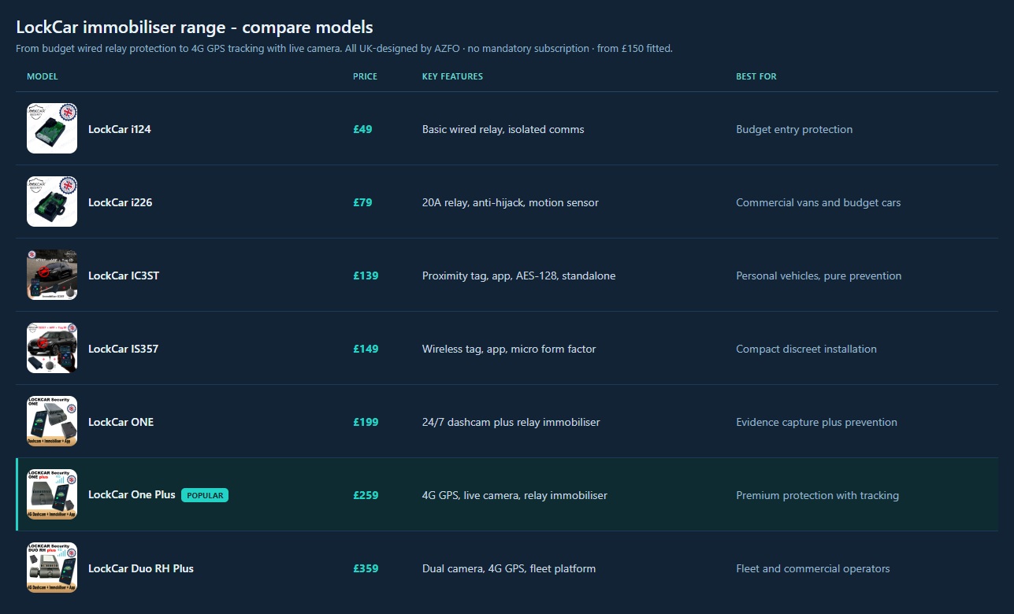Click '4G GPS, live camera, relay immobiliser'

514,495
